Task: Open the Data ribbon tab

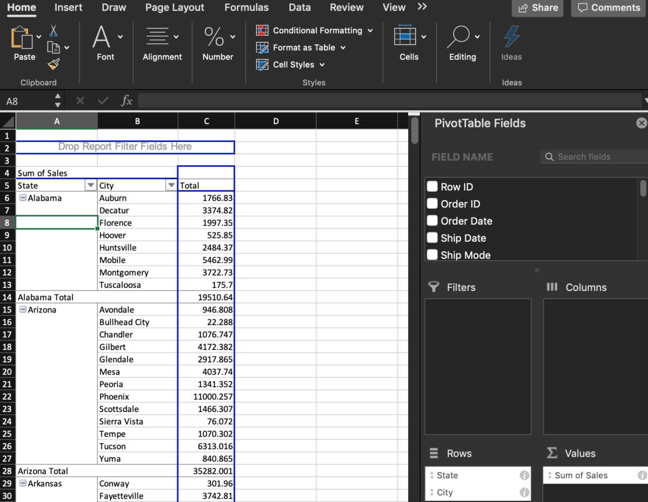Action: pyautogui.click(x=300, y=8)
